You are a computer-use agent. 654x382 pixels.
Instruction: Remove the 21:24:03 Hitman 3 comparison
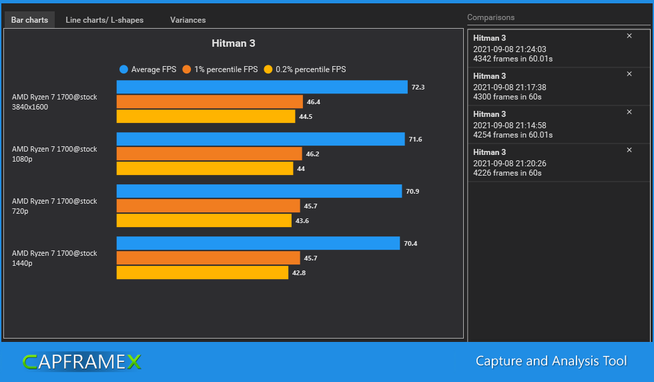click(x=629, y=36)
